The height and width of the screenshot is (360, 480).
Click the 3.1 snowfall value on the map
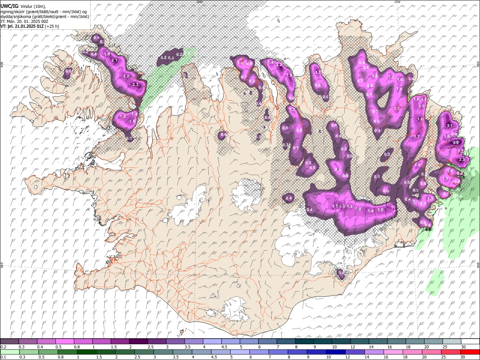(450, 126)
